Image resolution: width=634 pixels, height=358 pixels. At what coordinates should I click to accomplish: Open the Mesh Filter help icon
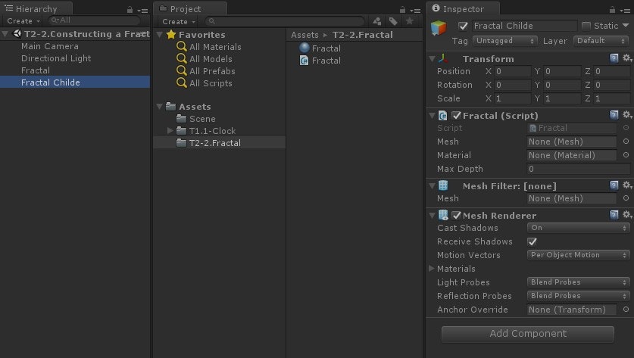click(614, 185)
